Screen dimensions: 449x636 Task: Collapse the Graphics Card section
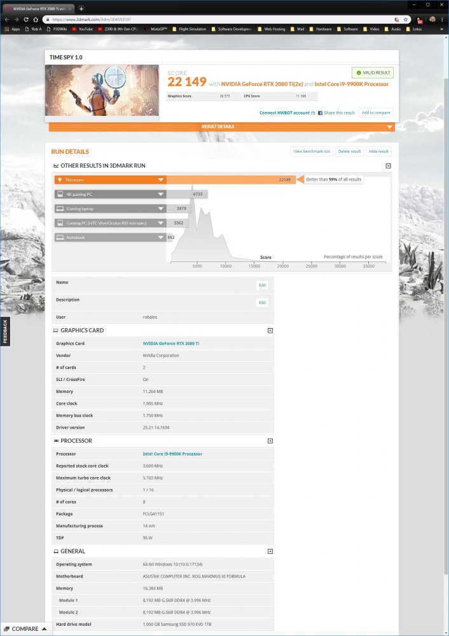coord(270,331)
